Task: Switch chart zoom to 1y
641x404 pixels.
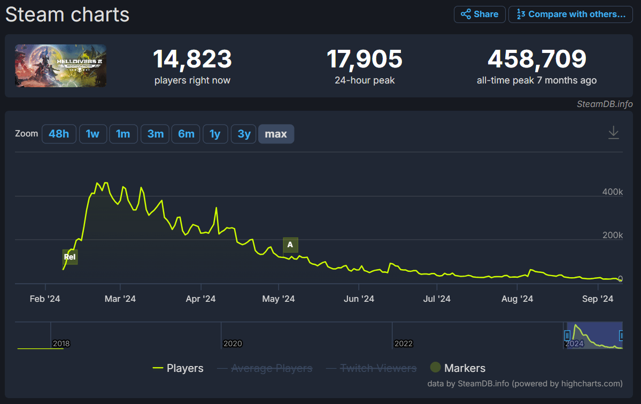Action: [x=215, y=134]
